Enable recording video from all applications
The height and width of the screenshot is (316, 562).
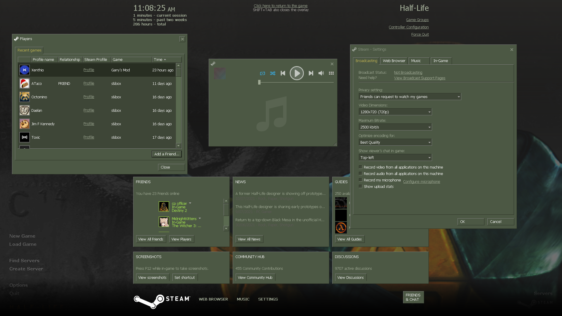pos(360,167)
